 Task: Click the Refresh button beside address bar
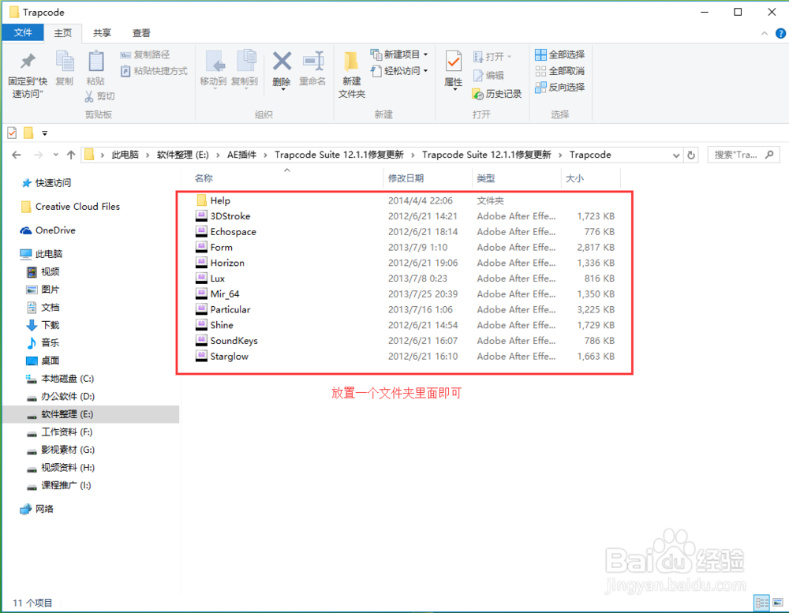coord(691,155)
